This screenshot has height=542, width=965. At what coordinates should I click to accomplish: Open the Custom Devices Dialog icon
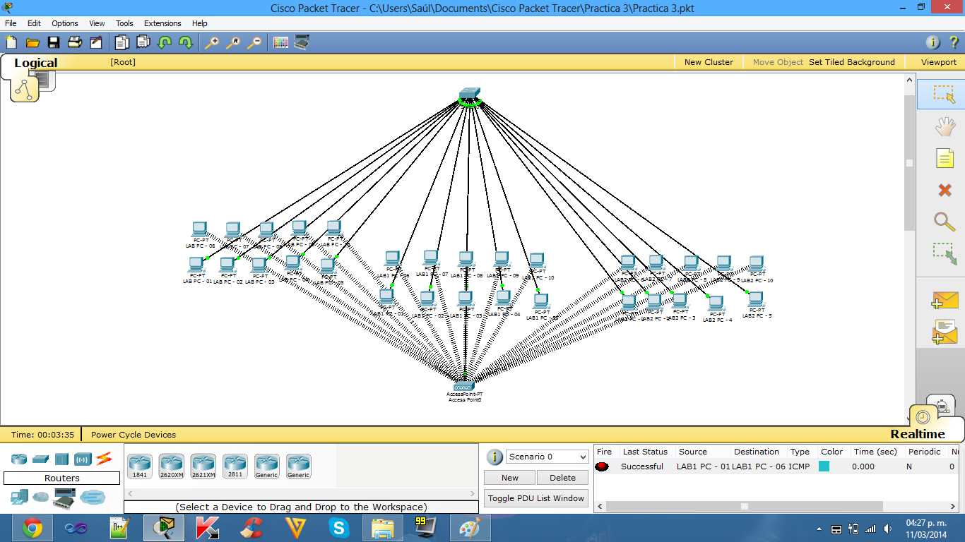(x=302, y=42)
